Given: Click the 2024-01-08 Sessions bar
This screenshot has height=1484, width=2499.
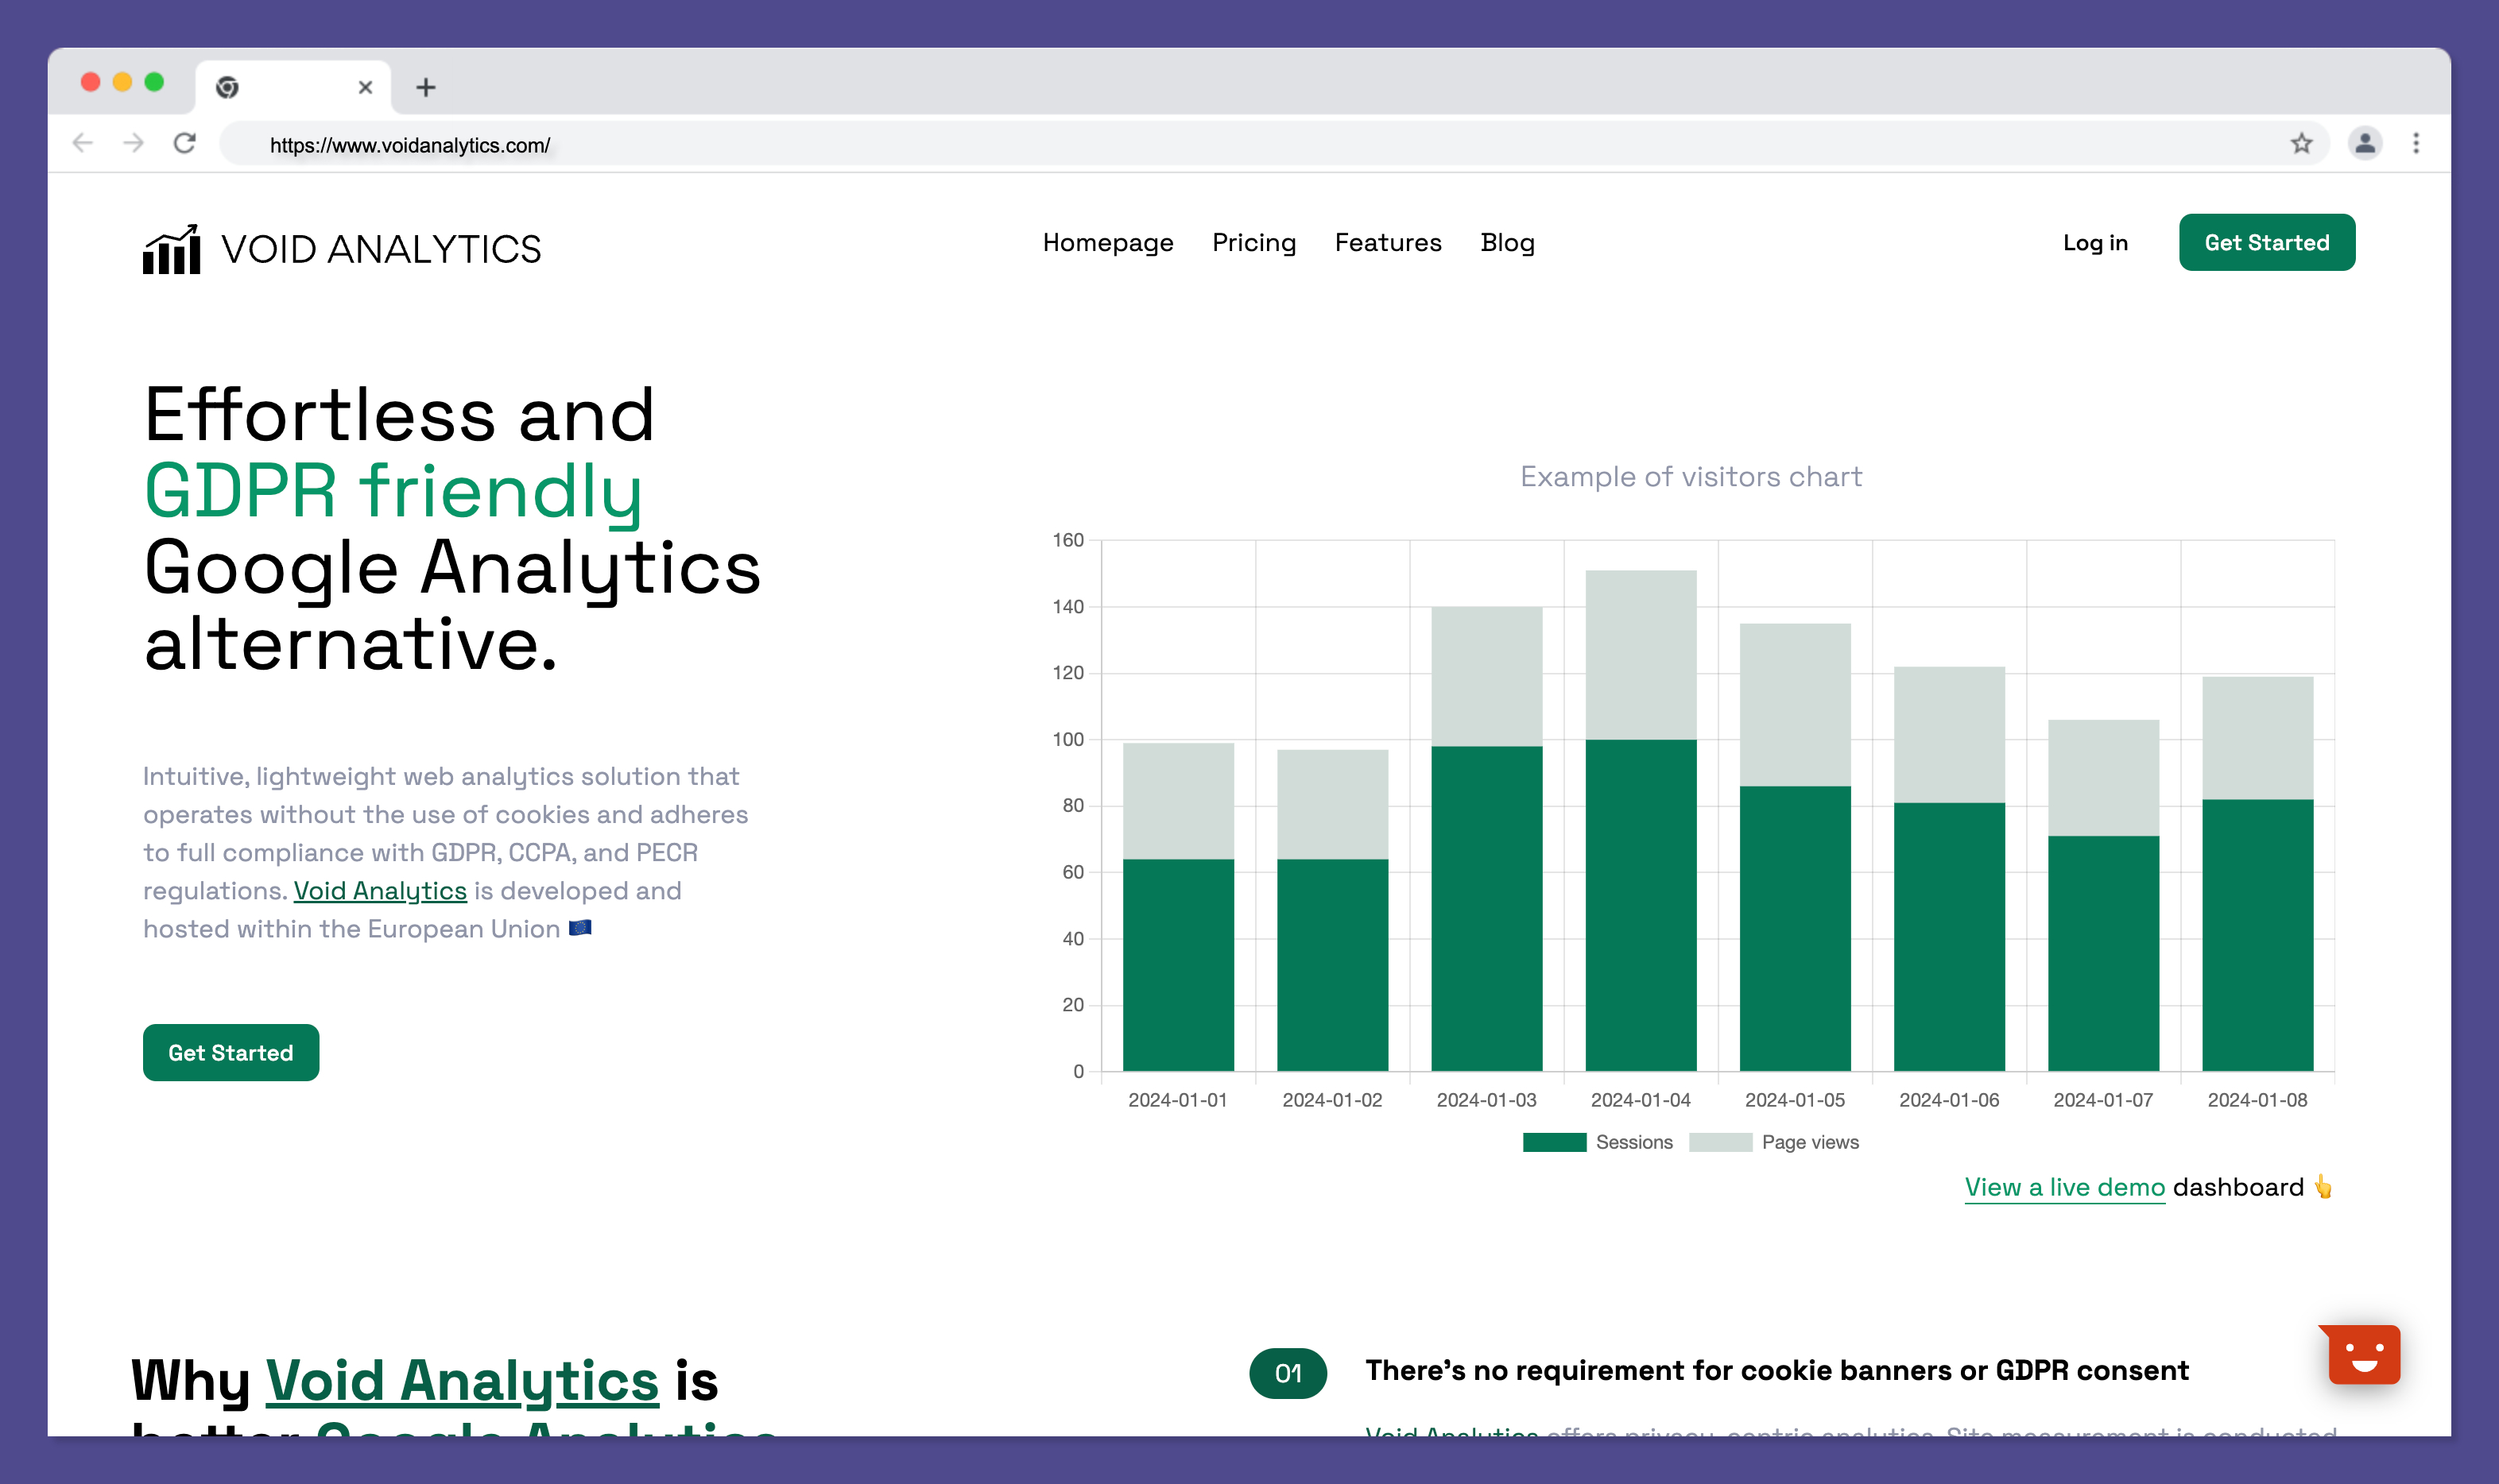Looking at the screenshot, I should click(2257, 935).
